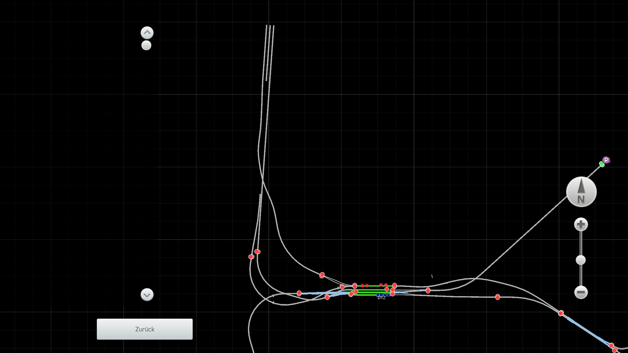Screen dimensions: 628x353
Task: Click the green destination marker
Action: pyautogui.click(x=602, y=164)
